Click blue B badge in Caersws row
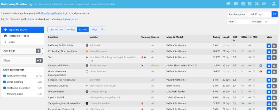Viewport: 280px width, 110px height. pyautogui.click(x=261, y=66)
